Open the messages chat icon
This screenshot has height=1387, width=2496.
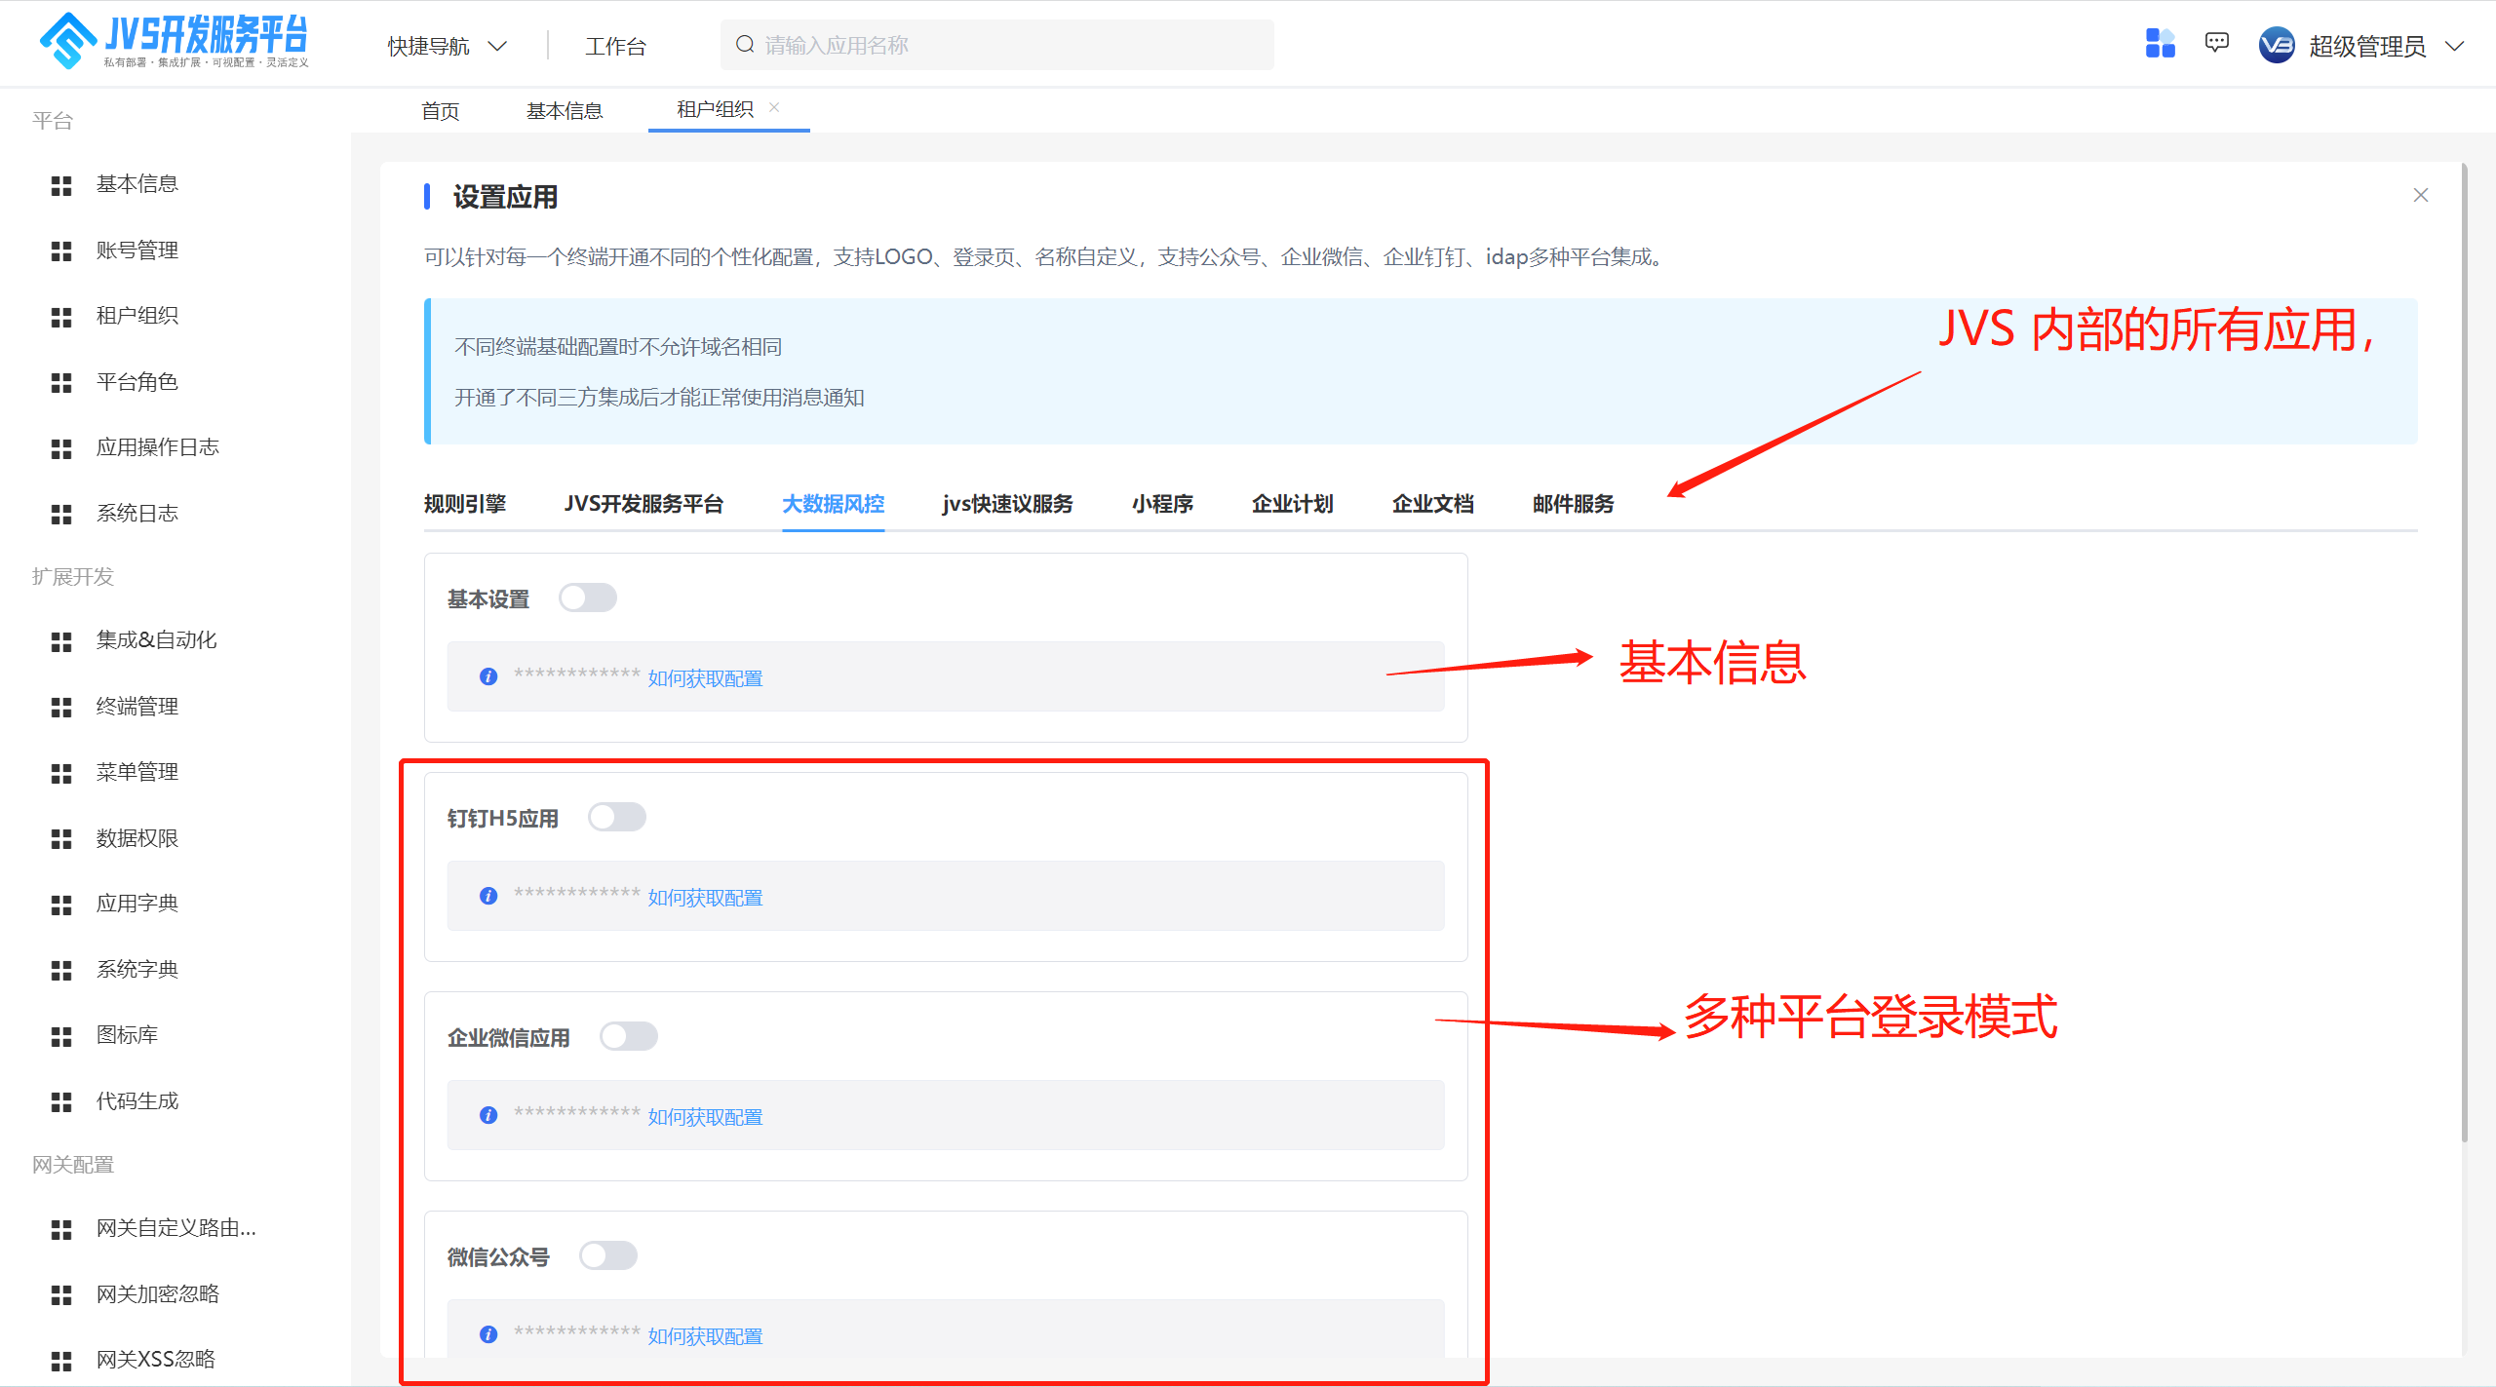2216,44
